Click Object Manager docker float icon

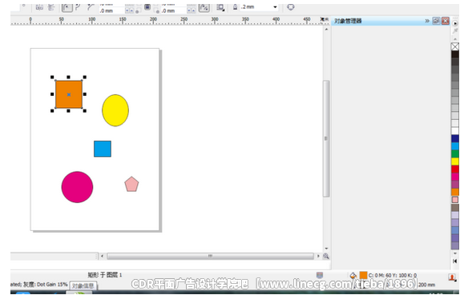(x=436, y=21)
